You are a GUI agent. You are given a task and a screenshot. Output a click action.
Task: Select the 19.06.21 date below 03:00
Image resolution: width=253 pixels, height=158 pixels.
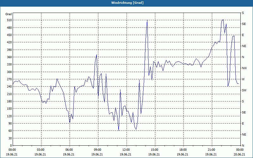point(40,155)
